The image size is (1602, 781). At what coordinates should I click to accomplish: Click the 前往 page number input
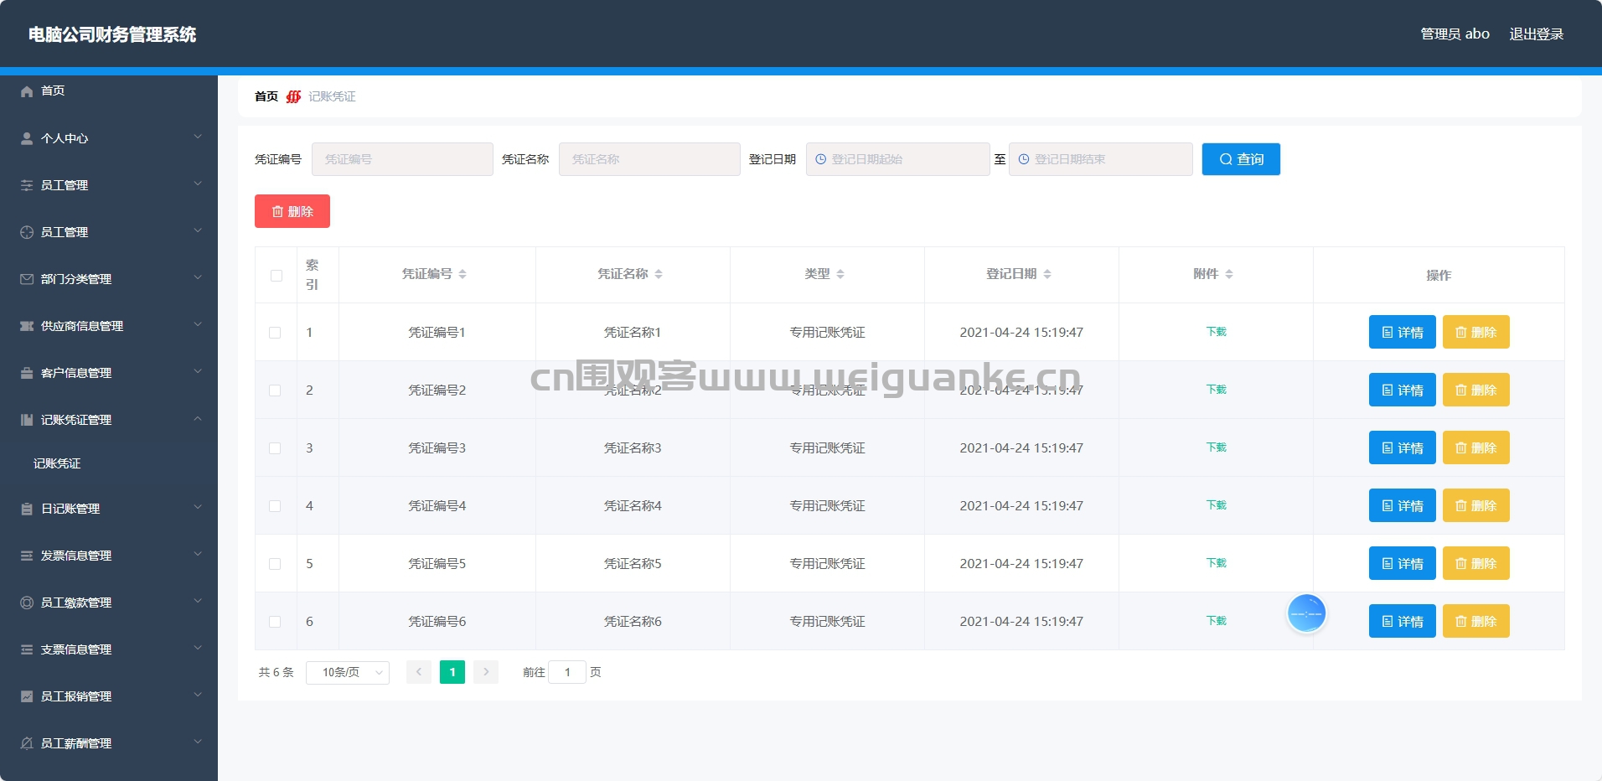tap(567, 672)
